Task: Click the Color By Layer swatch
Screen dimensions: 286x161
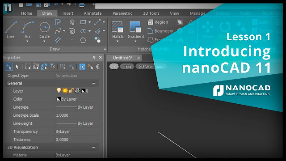Action: click(x=59, y=99)
